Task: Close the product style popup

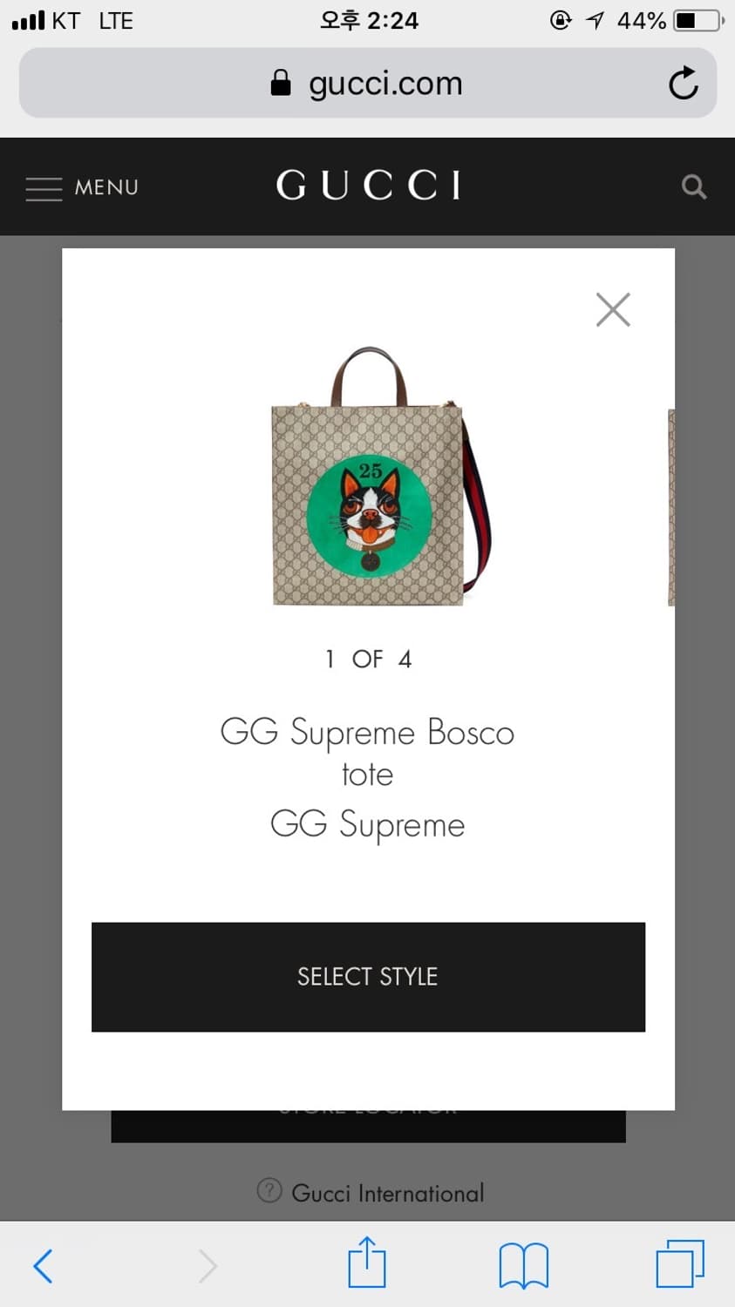Action: click(613, 309)
